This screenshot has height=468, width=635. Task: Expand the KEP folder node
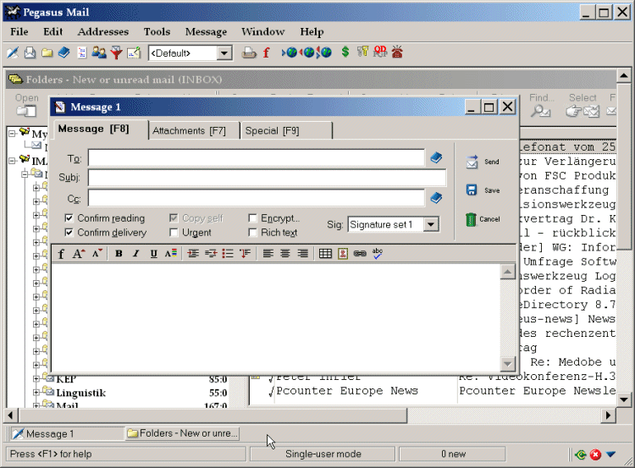pos(36,379)
